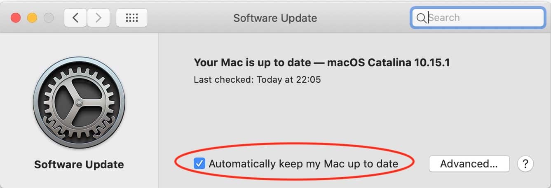The image size is (551, 188).
Task: Click the 'Last checked: Today at 22:05' text
Action: (257, 79)
